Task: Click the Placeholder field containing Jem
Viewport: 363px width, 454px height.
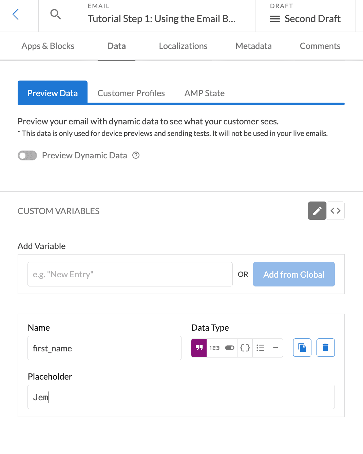Action: coord(181,397)
